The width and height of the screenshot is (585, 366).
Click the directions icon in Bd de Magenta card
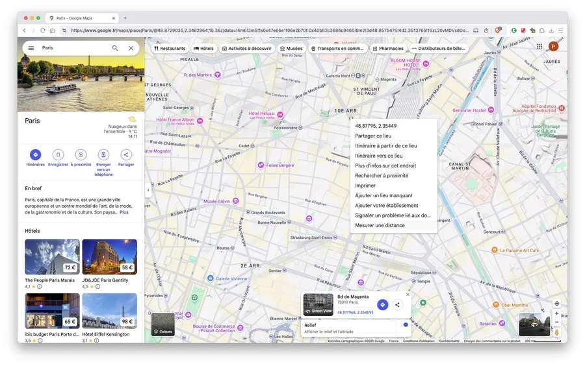(x=382, y=304)
